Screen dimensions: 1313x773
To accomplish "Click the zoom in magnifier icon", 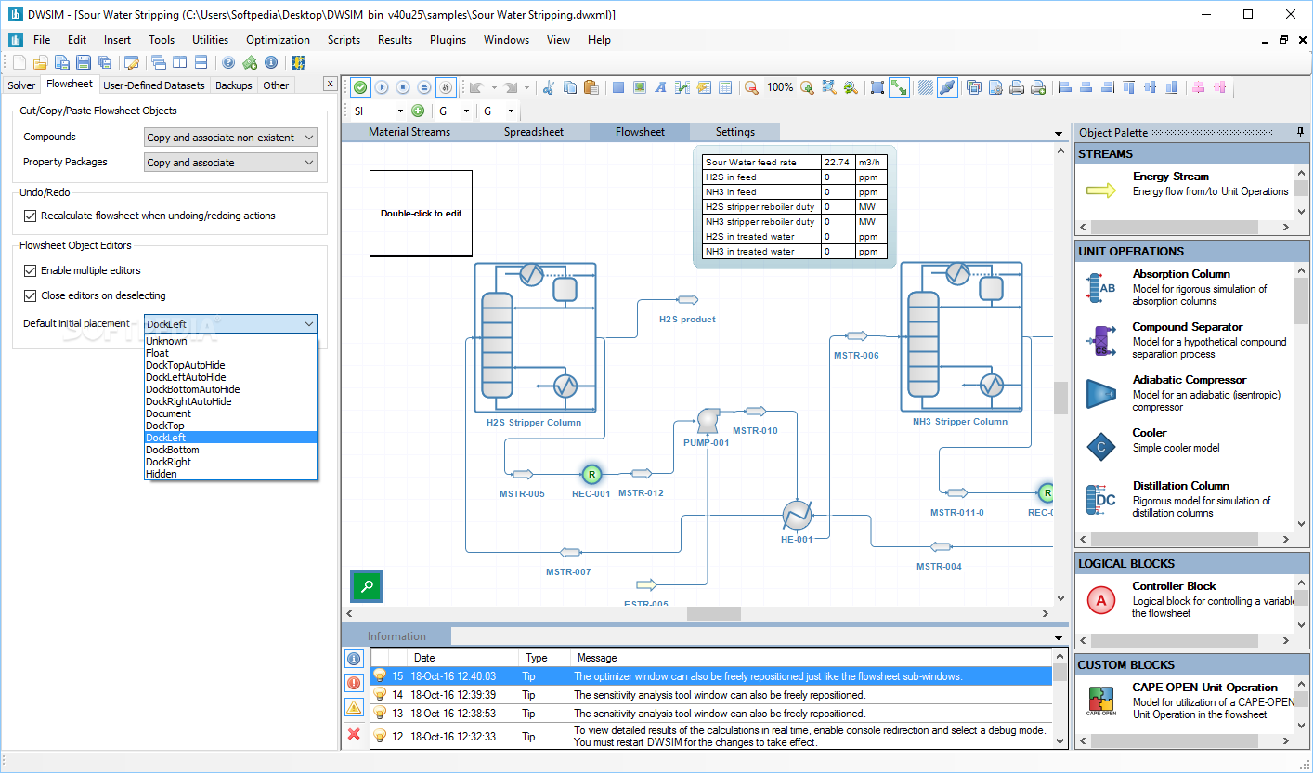I will pos(807,87).
